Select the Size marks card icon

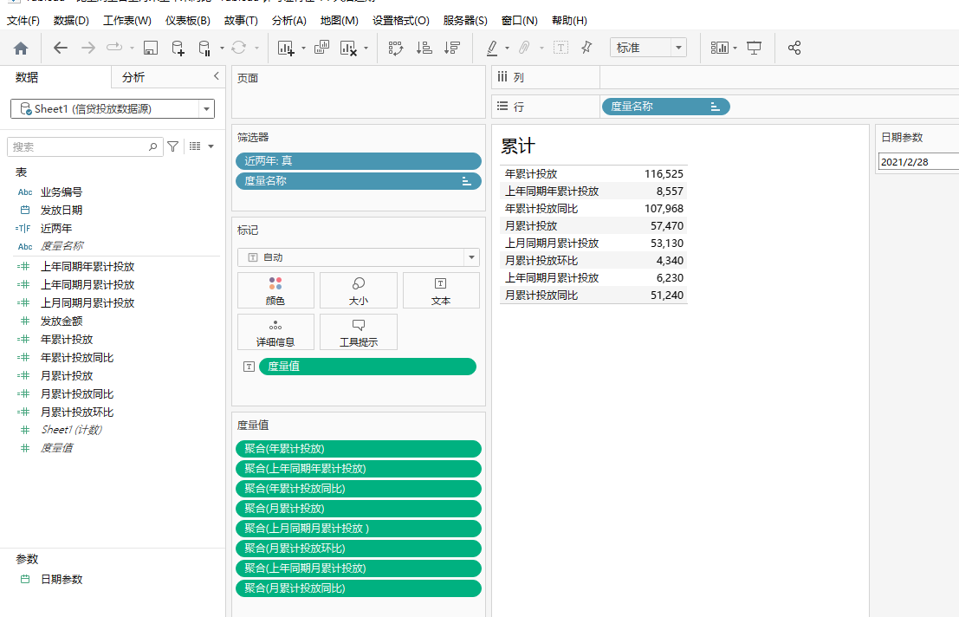pos(358,290)
